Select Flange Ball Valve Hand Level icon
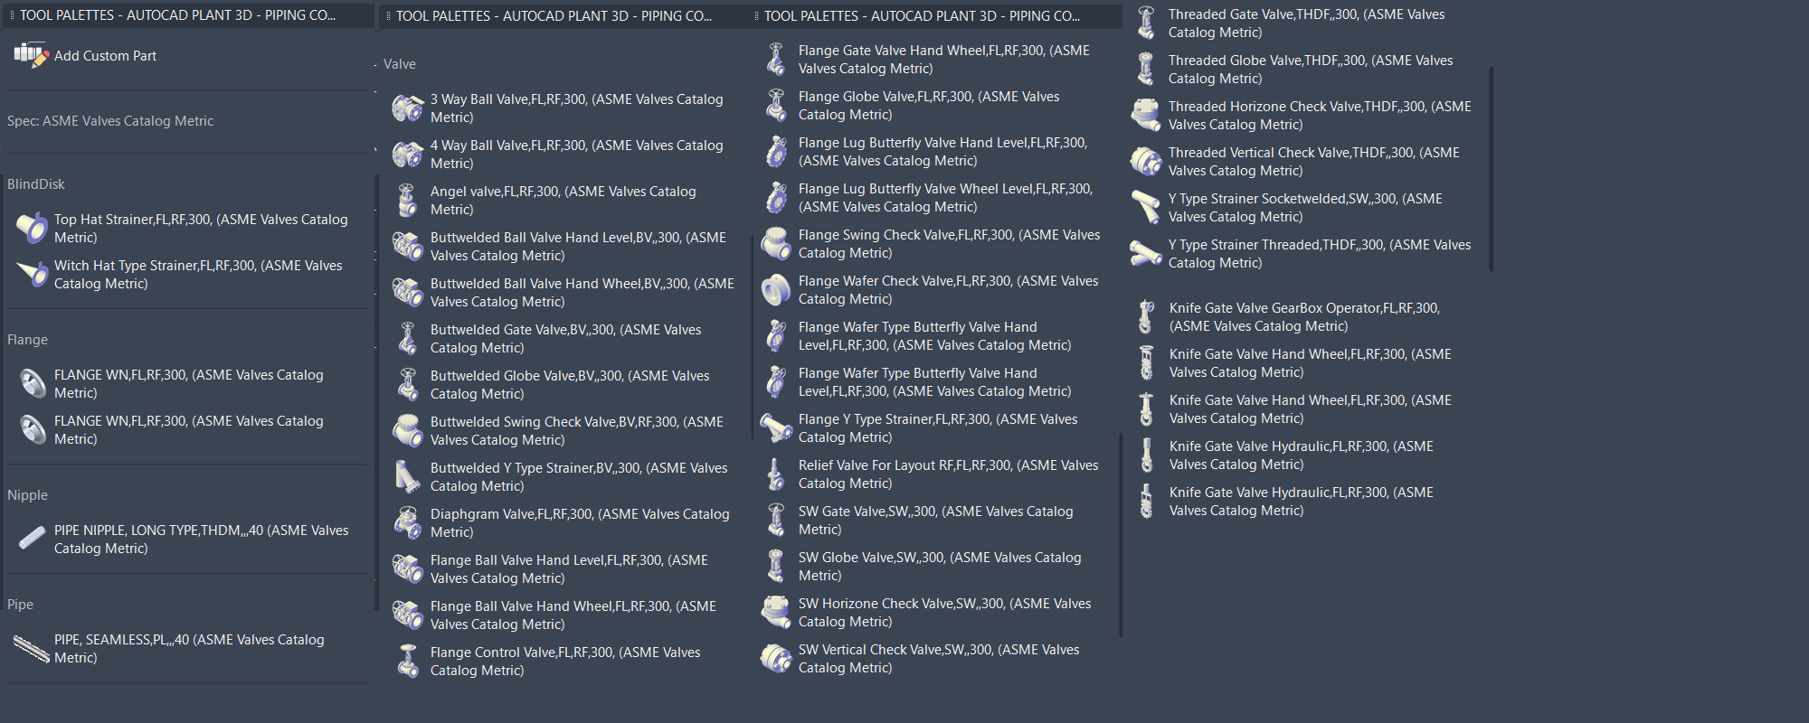 coord(408,569)
